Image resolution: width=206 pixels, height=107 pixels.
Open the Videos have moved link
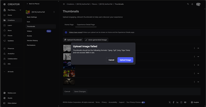76,32
